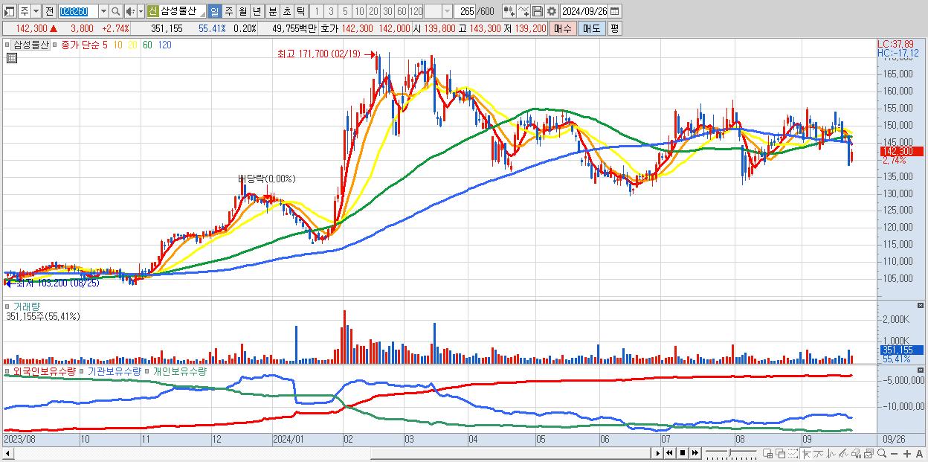The height and width of the screenshot is (462, 928).
Task: Expand the 주 type dropdown arrow
Action: tap(36, 11)
